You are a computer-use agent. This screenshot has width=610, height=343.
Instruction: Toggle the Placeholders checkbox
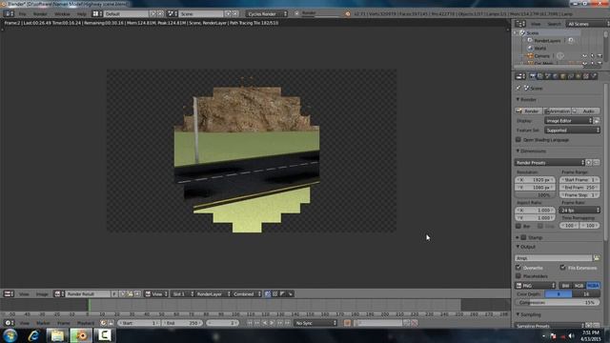click(518, 276)
